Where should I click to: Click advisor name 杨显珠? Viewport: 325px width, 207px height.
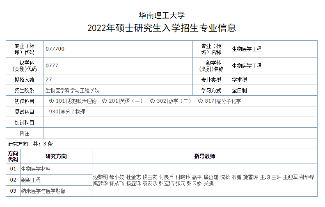[133, 183]
